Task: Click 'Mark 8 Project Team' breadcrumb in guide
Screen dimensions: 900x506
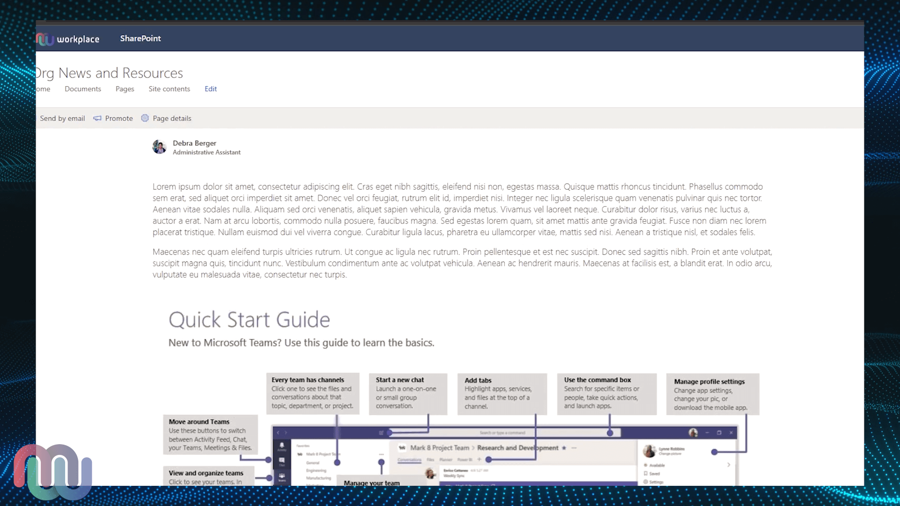Action: coord(439,448)
